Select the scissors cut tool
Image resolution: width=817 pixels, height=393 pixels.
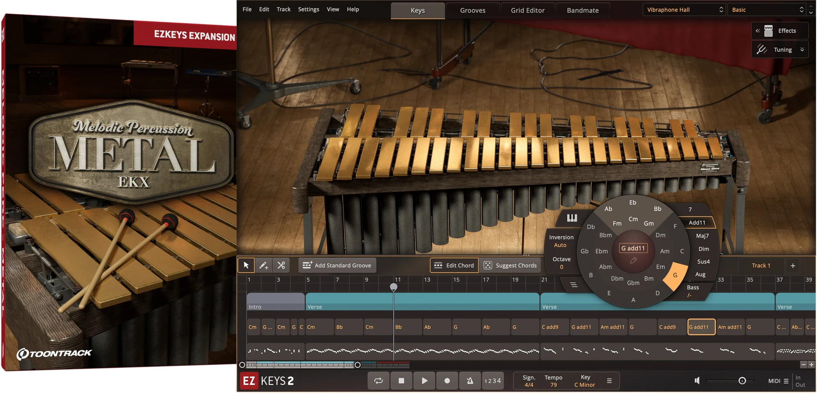click(x=281, y=265)
